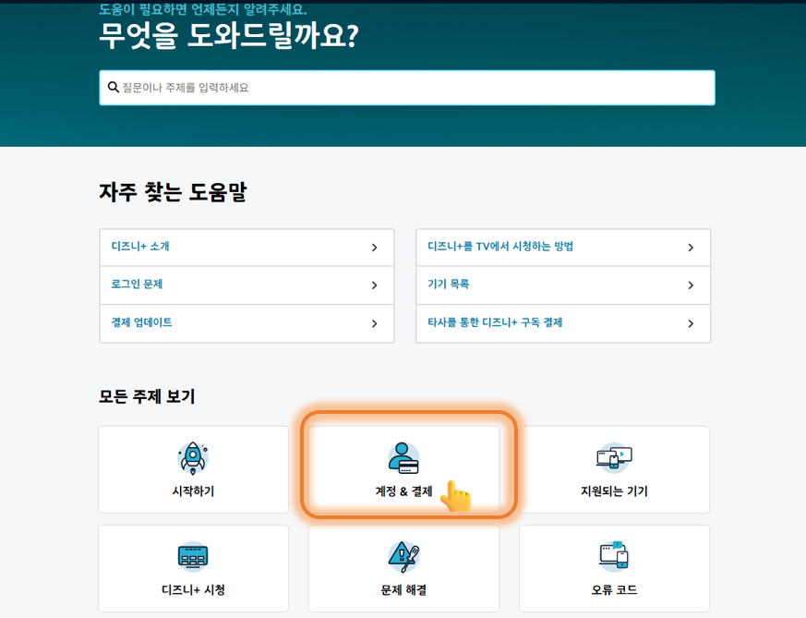806x618 pixels.
Task: Click the chevron on the 결제 업데이트 row
Action: [x=374, y=323]
